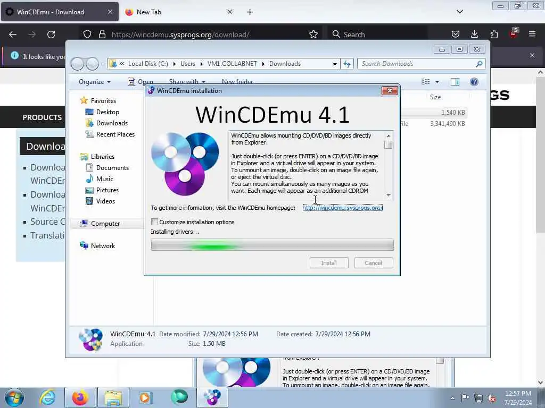This screenshot has height=408, width=545.
Task: Open the change view dropdown arrow
Action: point(437,82)
